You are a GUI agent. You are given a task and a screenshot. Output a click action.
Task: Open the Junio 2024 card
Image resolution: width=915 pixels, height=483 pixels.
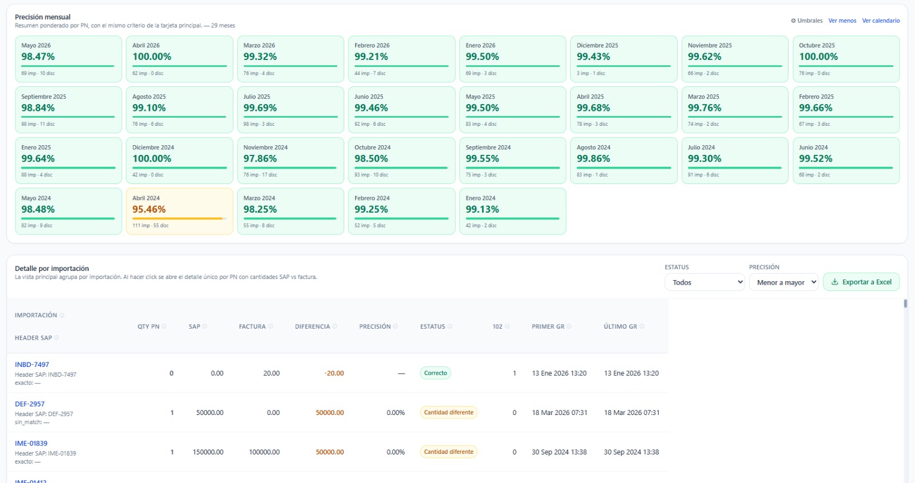click(x=846, y=161)
